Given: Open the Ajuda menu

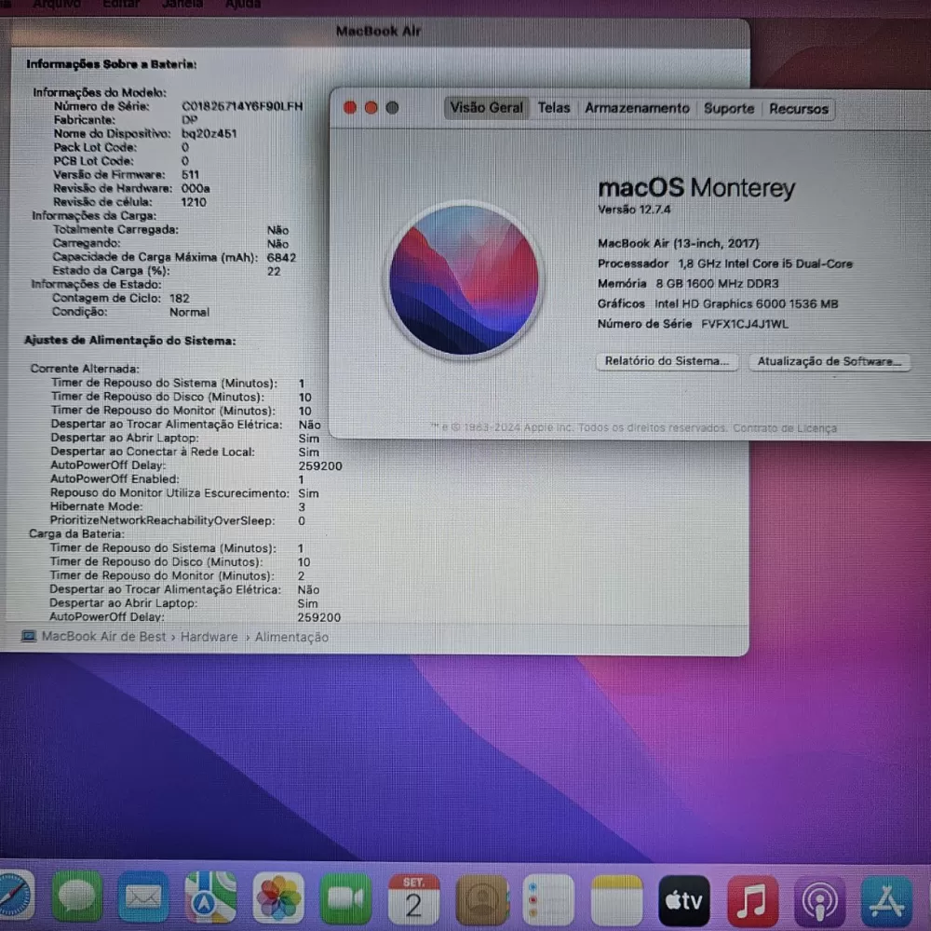Looking at the screenshot, I should pos(243,4).
